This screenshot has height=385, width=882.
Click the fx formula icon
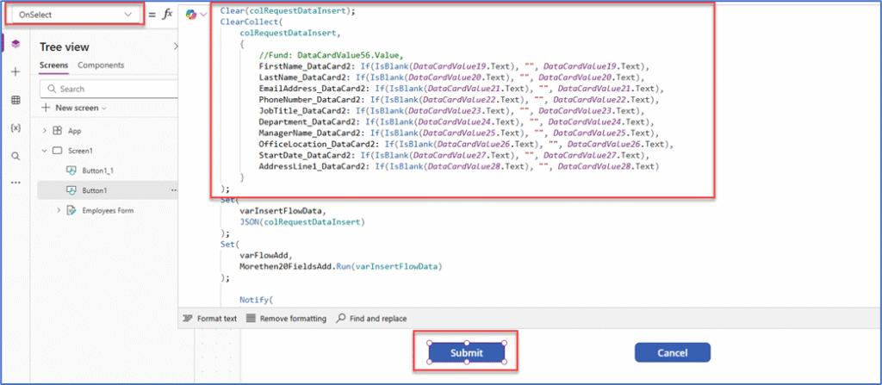point(167,15)
